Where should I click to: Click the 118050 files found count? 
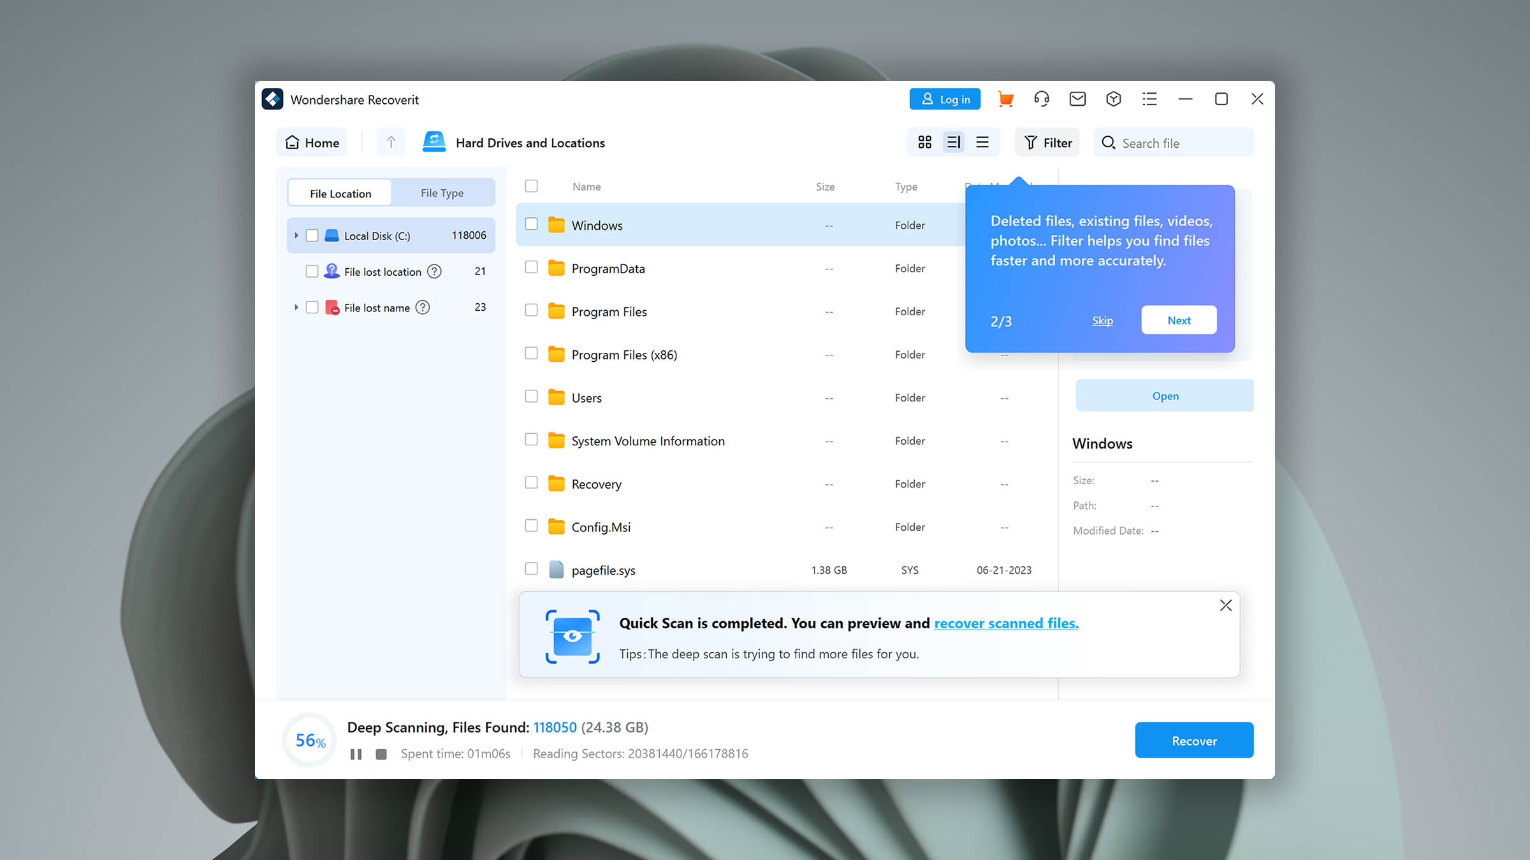[555, 727]
